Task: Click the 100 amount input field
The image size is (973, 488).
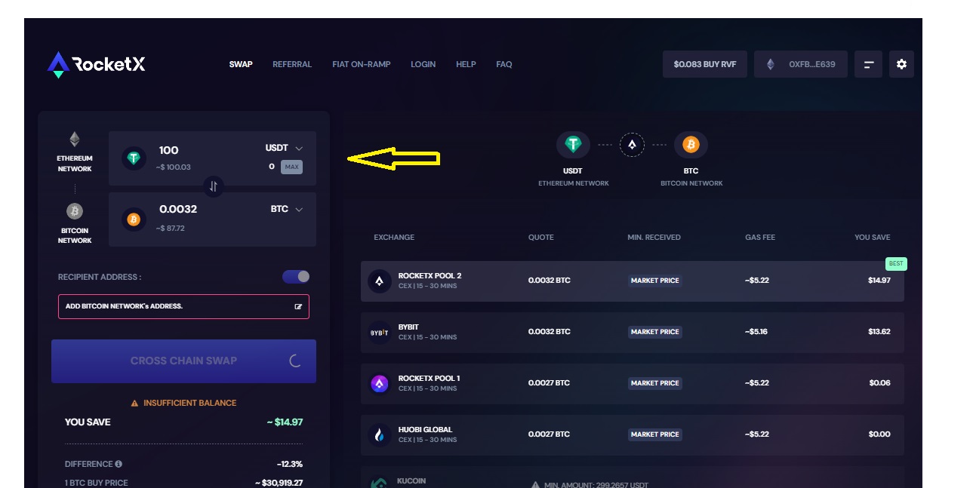Action: coord(169,150)
